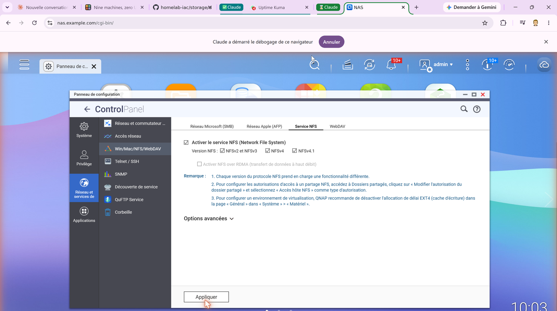Screen dimensions: 557x311
Task: Open the three-dot more options menu
Action: coord(467,64)
